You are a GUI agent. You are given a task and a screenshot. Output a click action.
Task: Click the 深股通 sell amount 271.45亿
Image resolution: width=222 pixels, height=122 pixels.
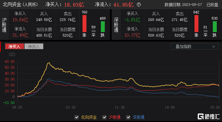(x=179, y=20)
